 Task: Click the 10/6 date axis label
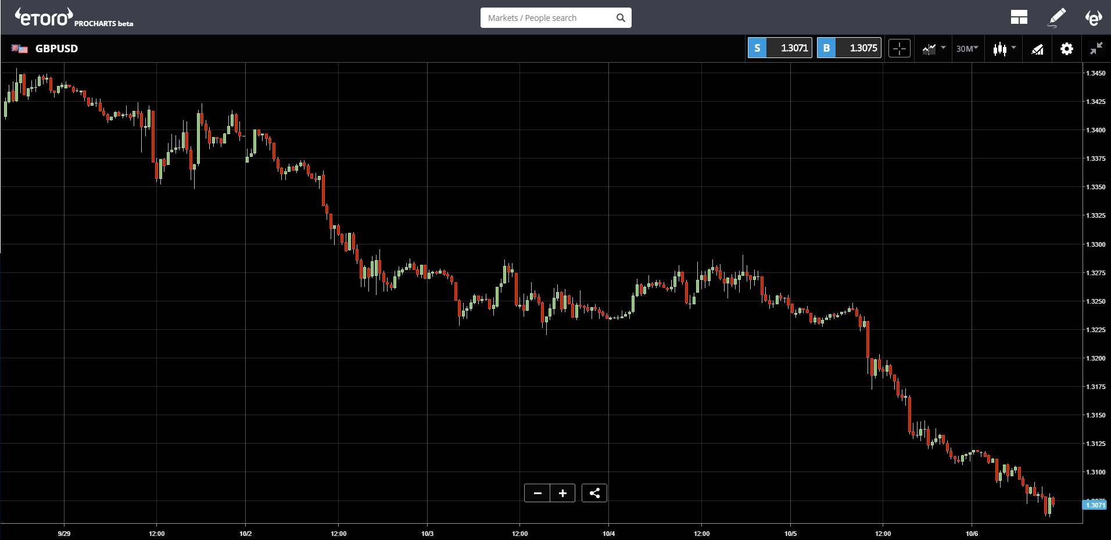pos(972,534)
